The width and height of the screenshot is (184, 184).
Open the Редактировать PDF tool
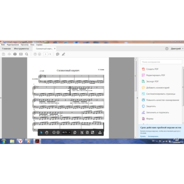tap(153, 75)
